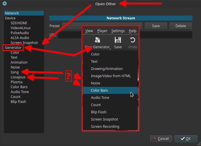Click the Save floppy disk icon
This screenshot has height=146, width=201.
[x=118, y=40]
